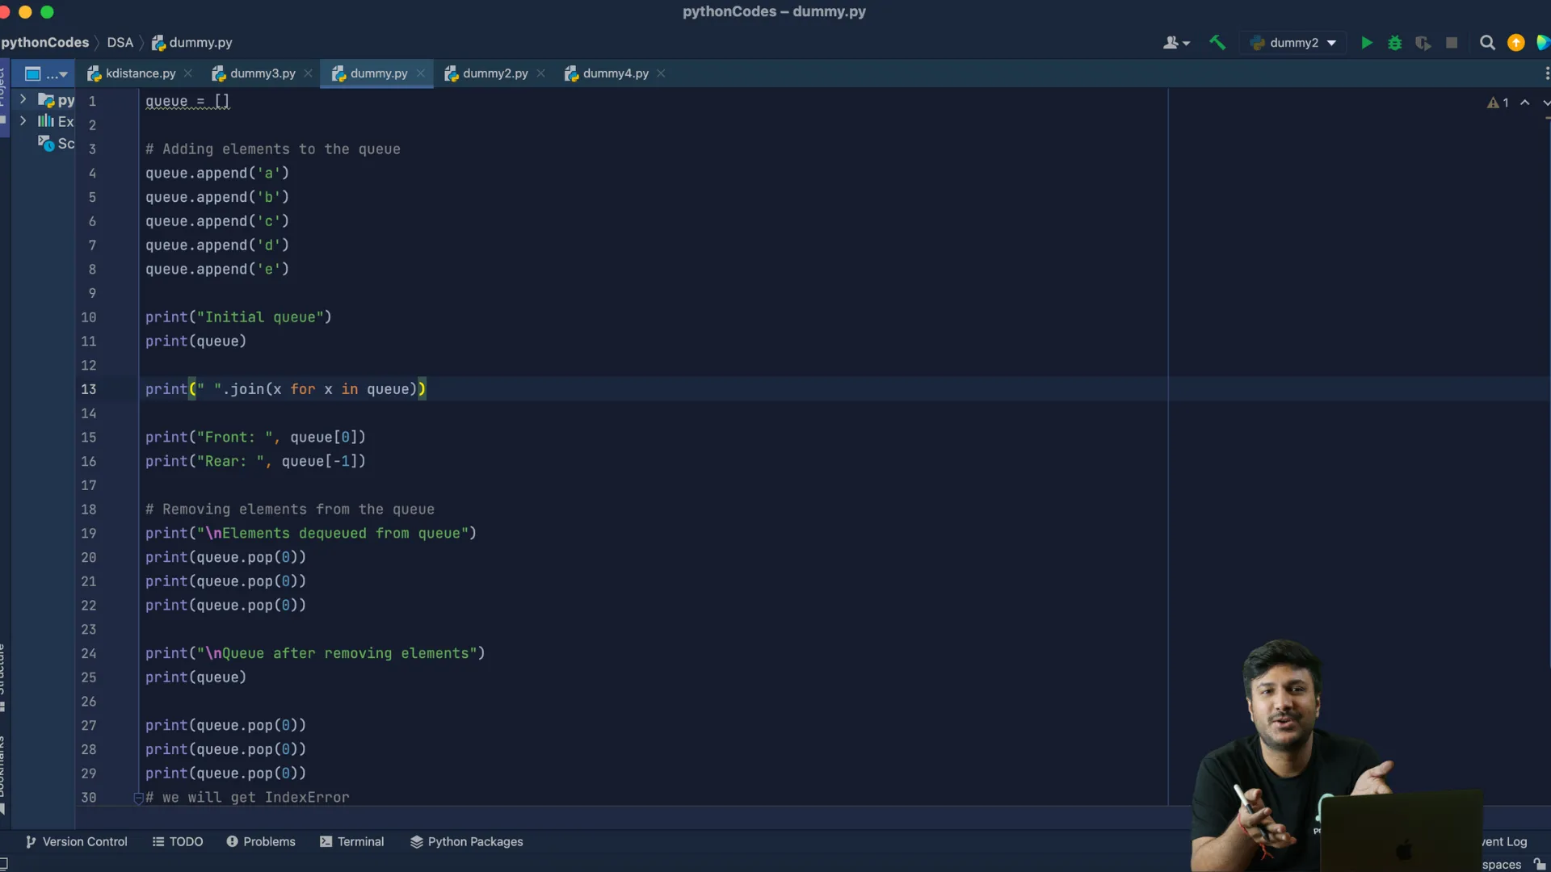
Task: Close the dummy2.py tab
Action: (x=541, y=73)
